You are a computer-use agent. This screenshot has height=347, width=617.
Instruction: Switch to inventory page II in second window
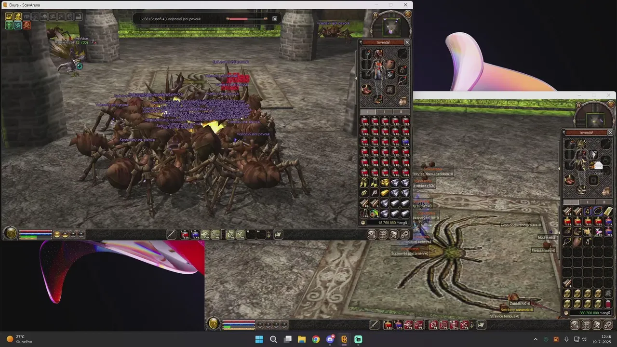(588, 202)
